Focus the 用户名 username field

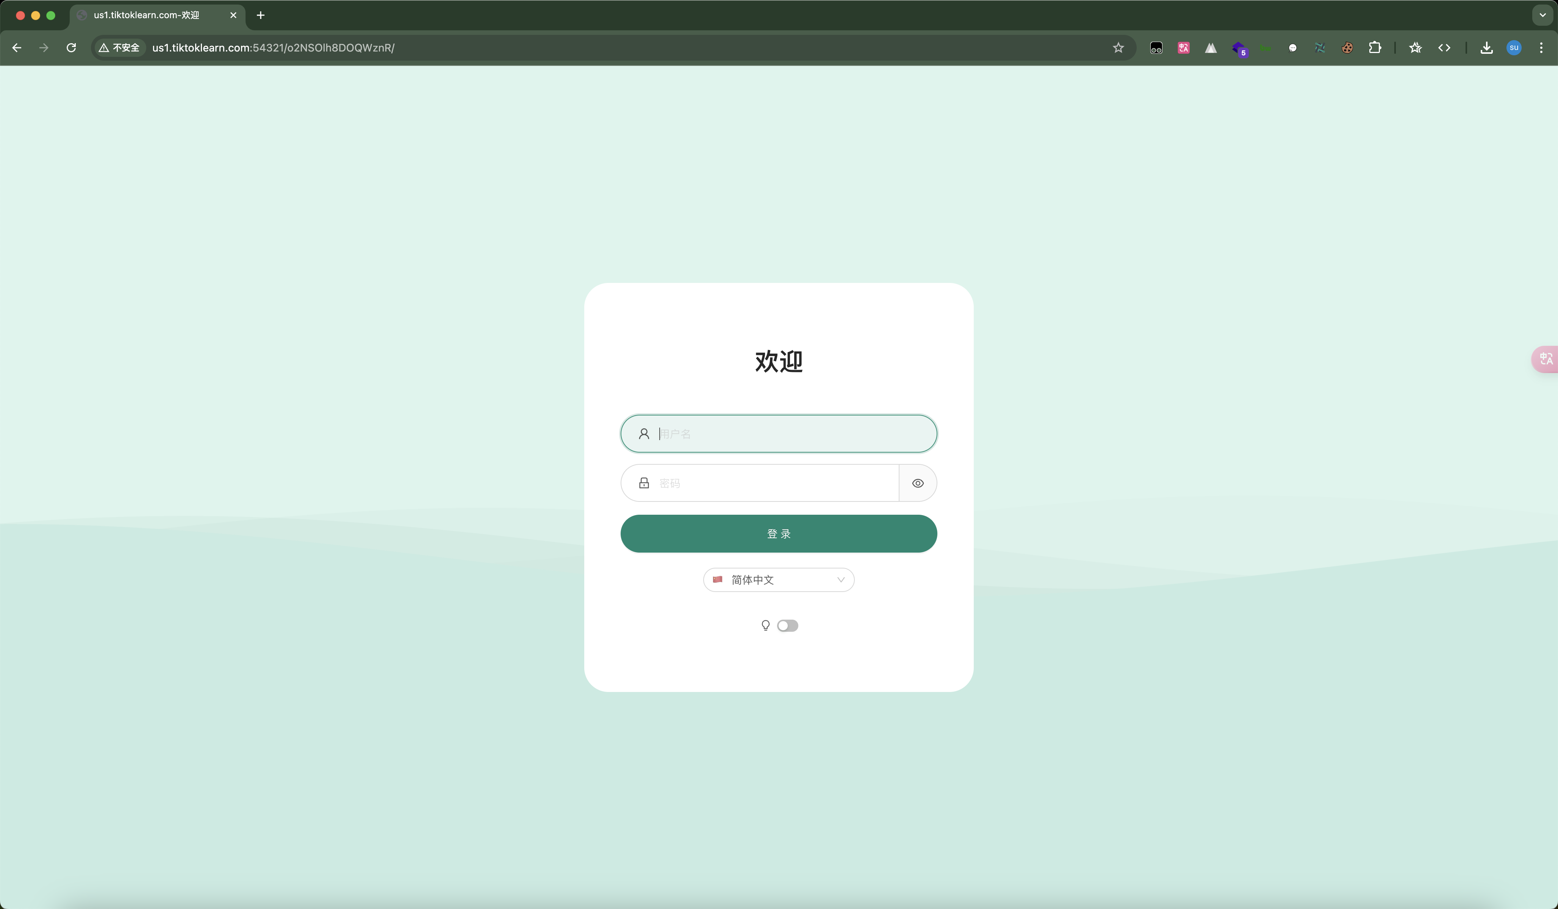point(792,434)
